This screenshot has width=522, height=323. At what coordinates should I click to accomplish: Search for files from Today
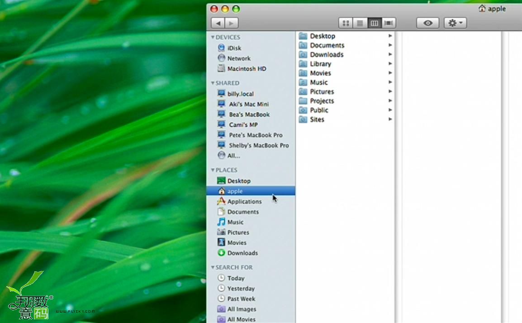point(251,278)
